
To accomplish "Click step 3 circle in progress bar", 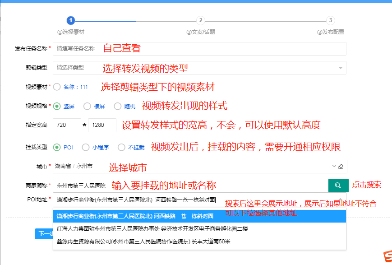I will (x=331, y=20).
